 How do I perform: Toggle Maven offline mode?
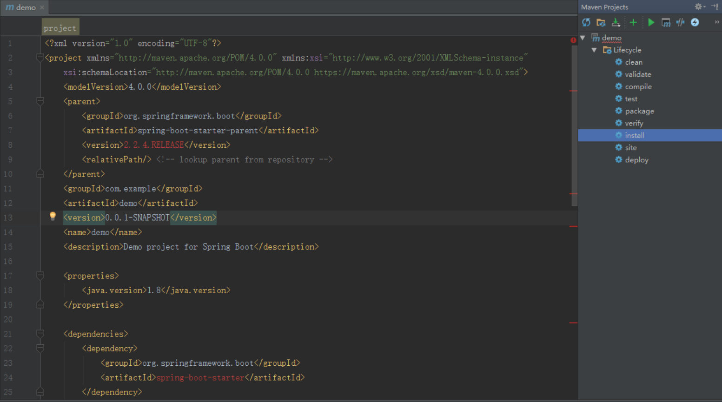695,22
